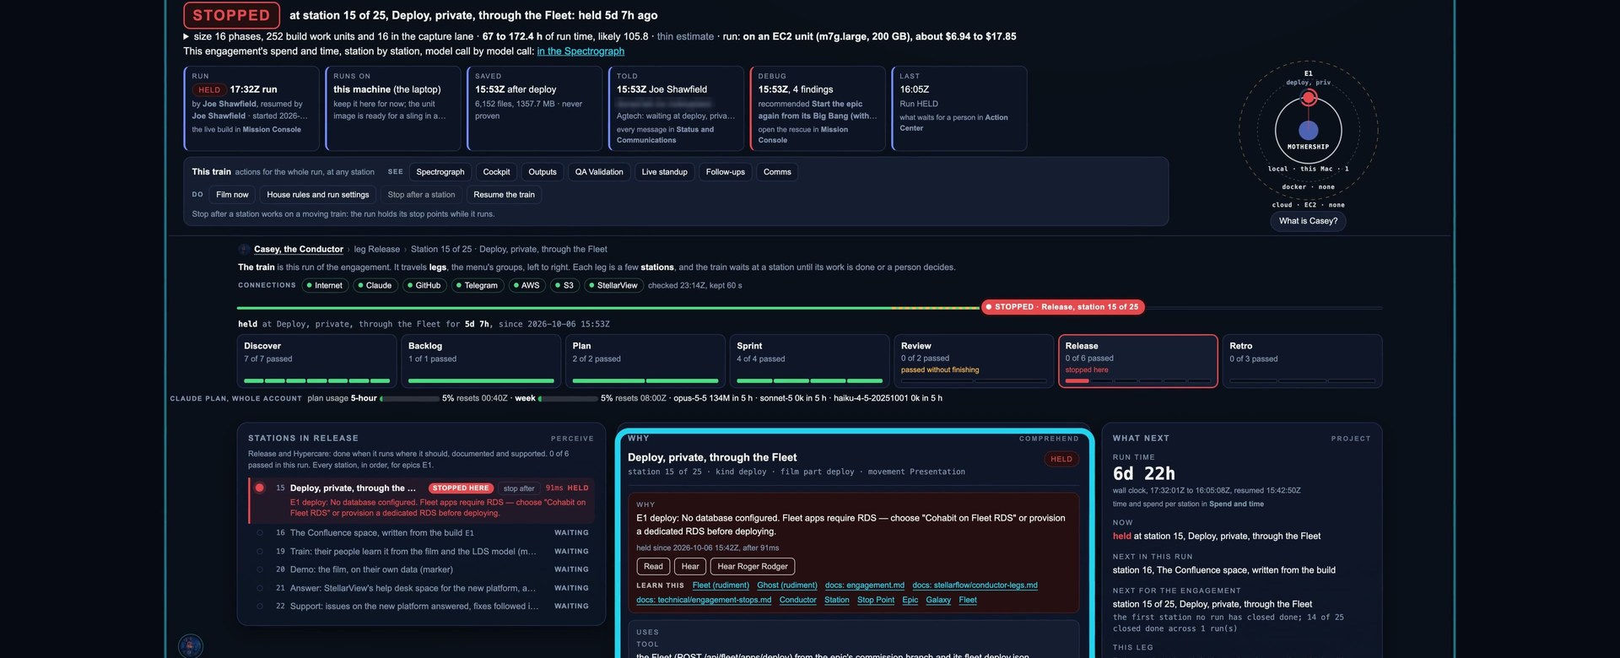
Task: Select station 16 Confluence space radio circle
Action: (x=260, y=532)
